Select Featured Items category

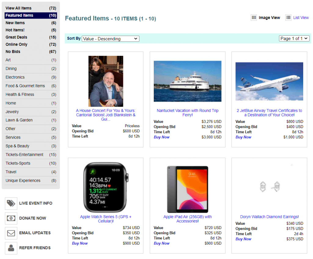pyautogui.click(x=31, y=15)
